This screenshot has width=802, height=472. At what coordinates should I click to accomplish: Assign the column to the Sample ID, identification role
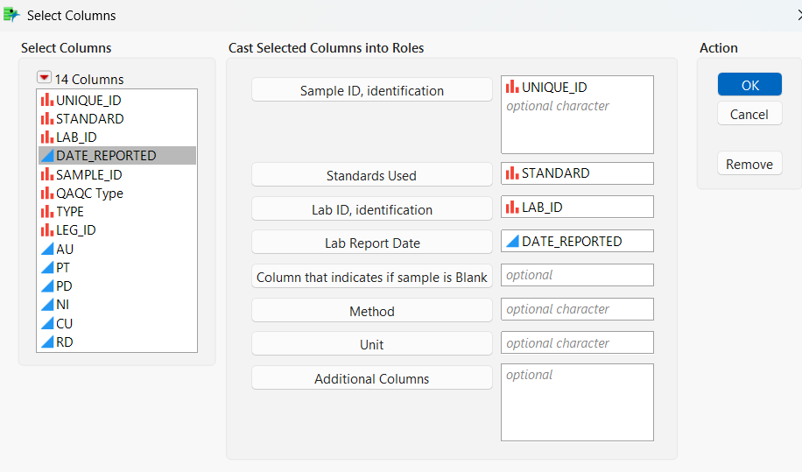(372, 90)
